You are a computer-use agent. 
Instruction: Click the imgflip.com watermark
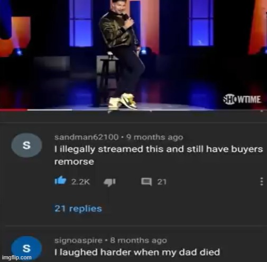point(16,257)
